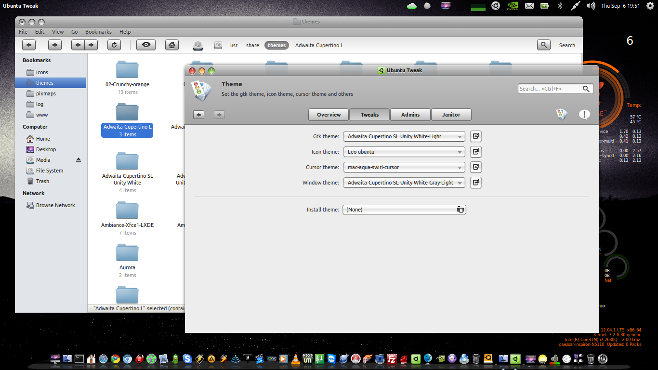Click the Install theme (None) file button
The height and width of the screenshot is (370, 658).
[x=404, y=210]
